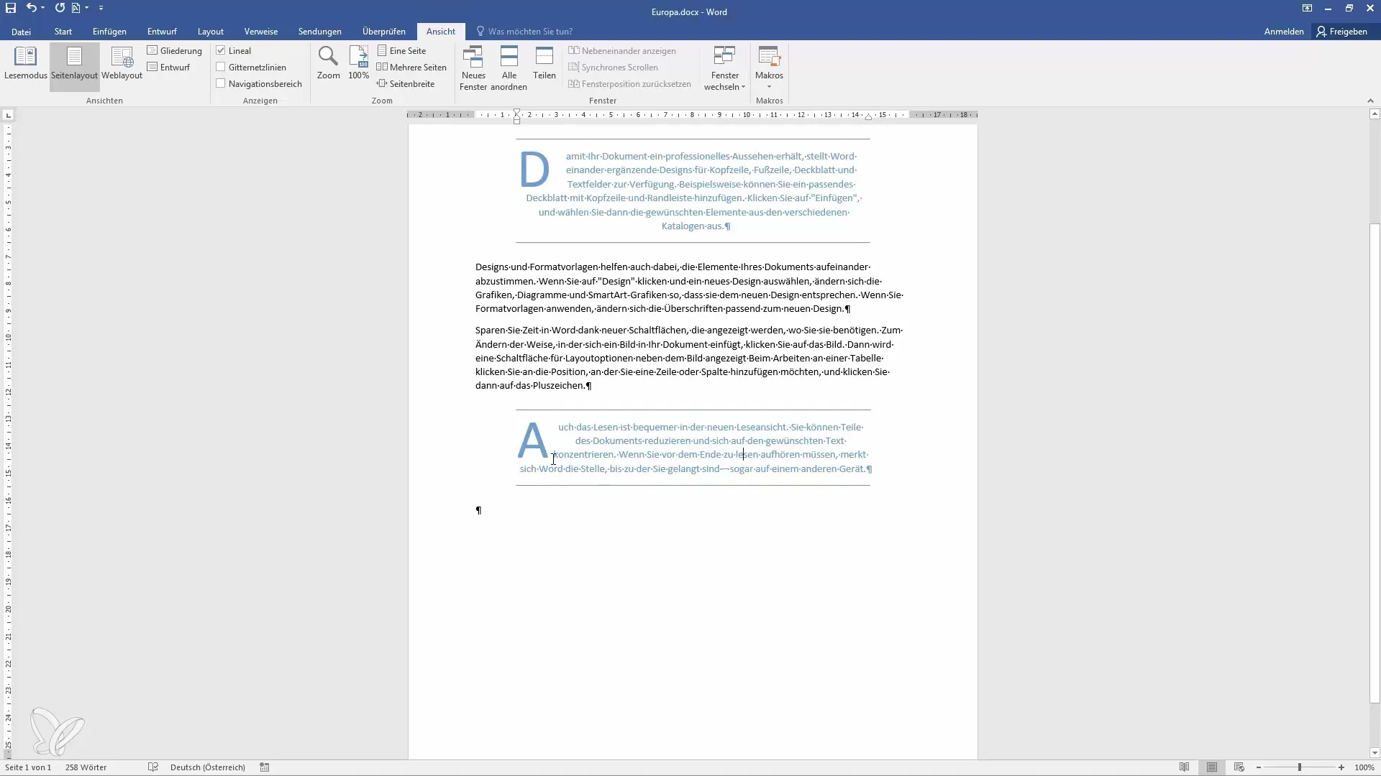The width and height of the screenshot is (1381, 776).
Task: Click Anmelden sign-in link
Action: (1284, 32)
